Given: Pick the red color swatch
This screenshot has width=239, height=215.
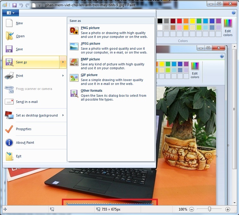Looking at the screenshot, I should click(179, 21).
